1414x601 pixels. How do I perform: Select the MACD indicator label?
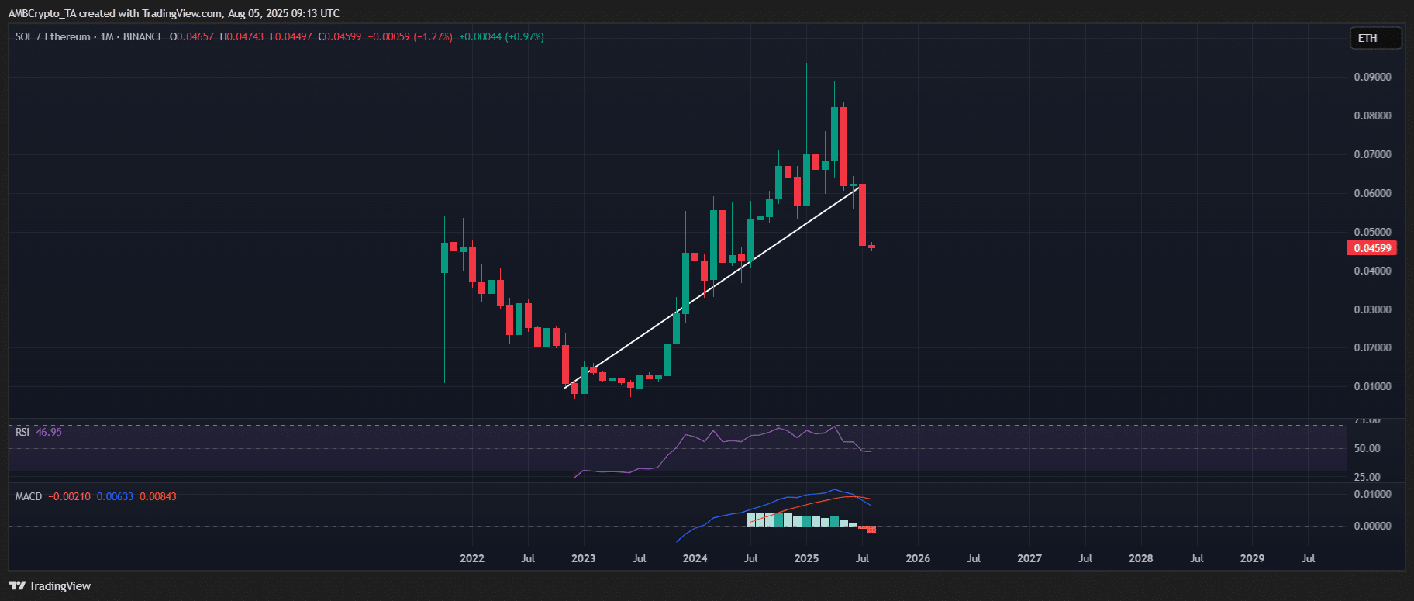[29, 496]
